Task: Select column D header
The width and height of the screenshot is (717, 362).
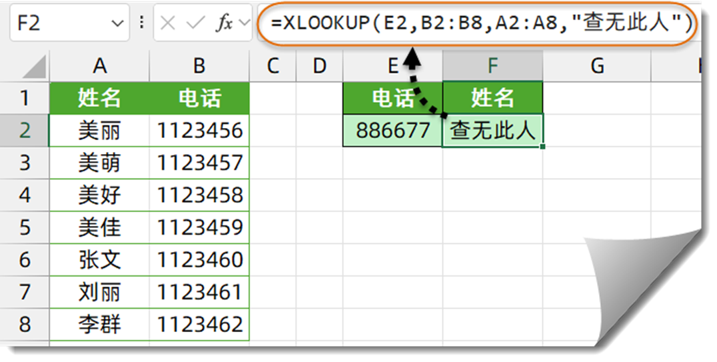Action: coord(320,67)
